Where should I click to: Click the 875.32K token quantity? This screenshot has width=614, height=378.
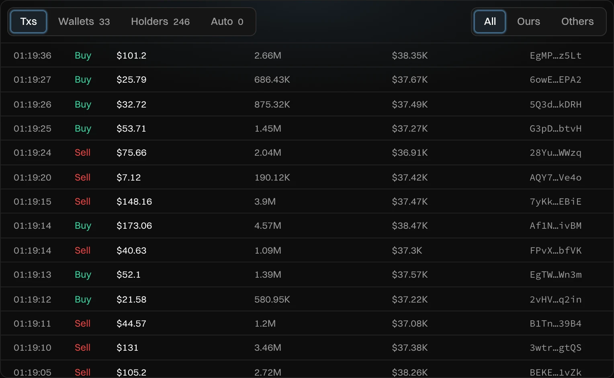pos(272,104)
